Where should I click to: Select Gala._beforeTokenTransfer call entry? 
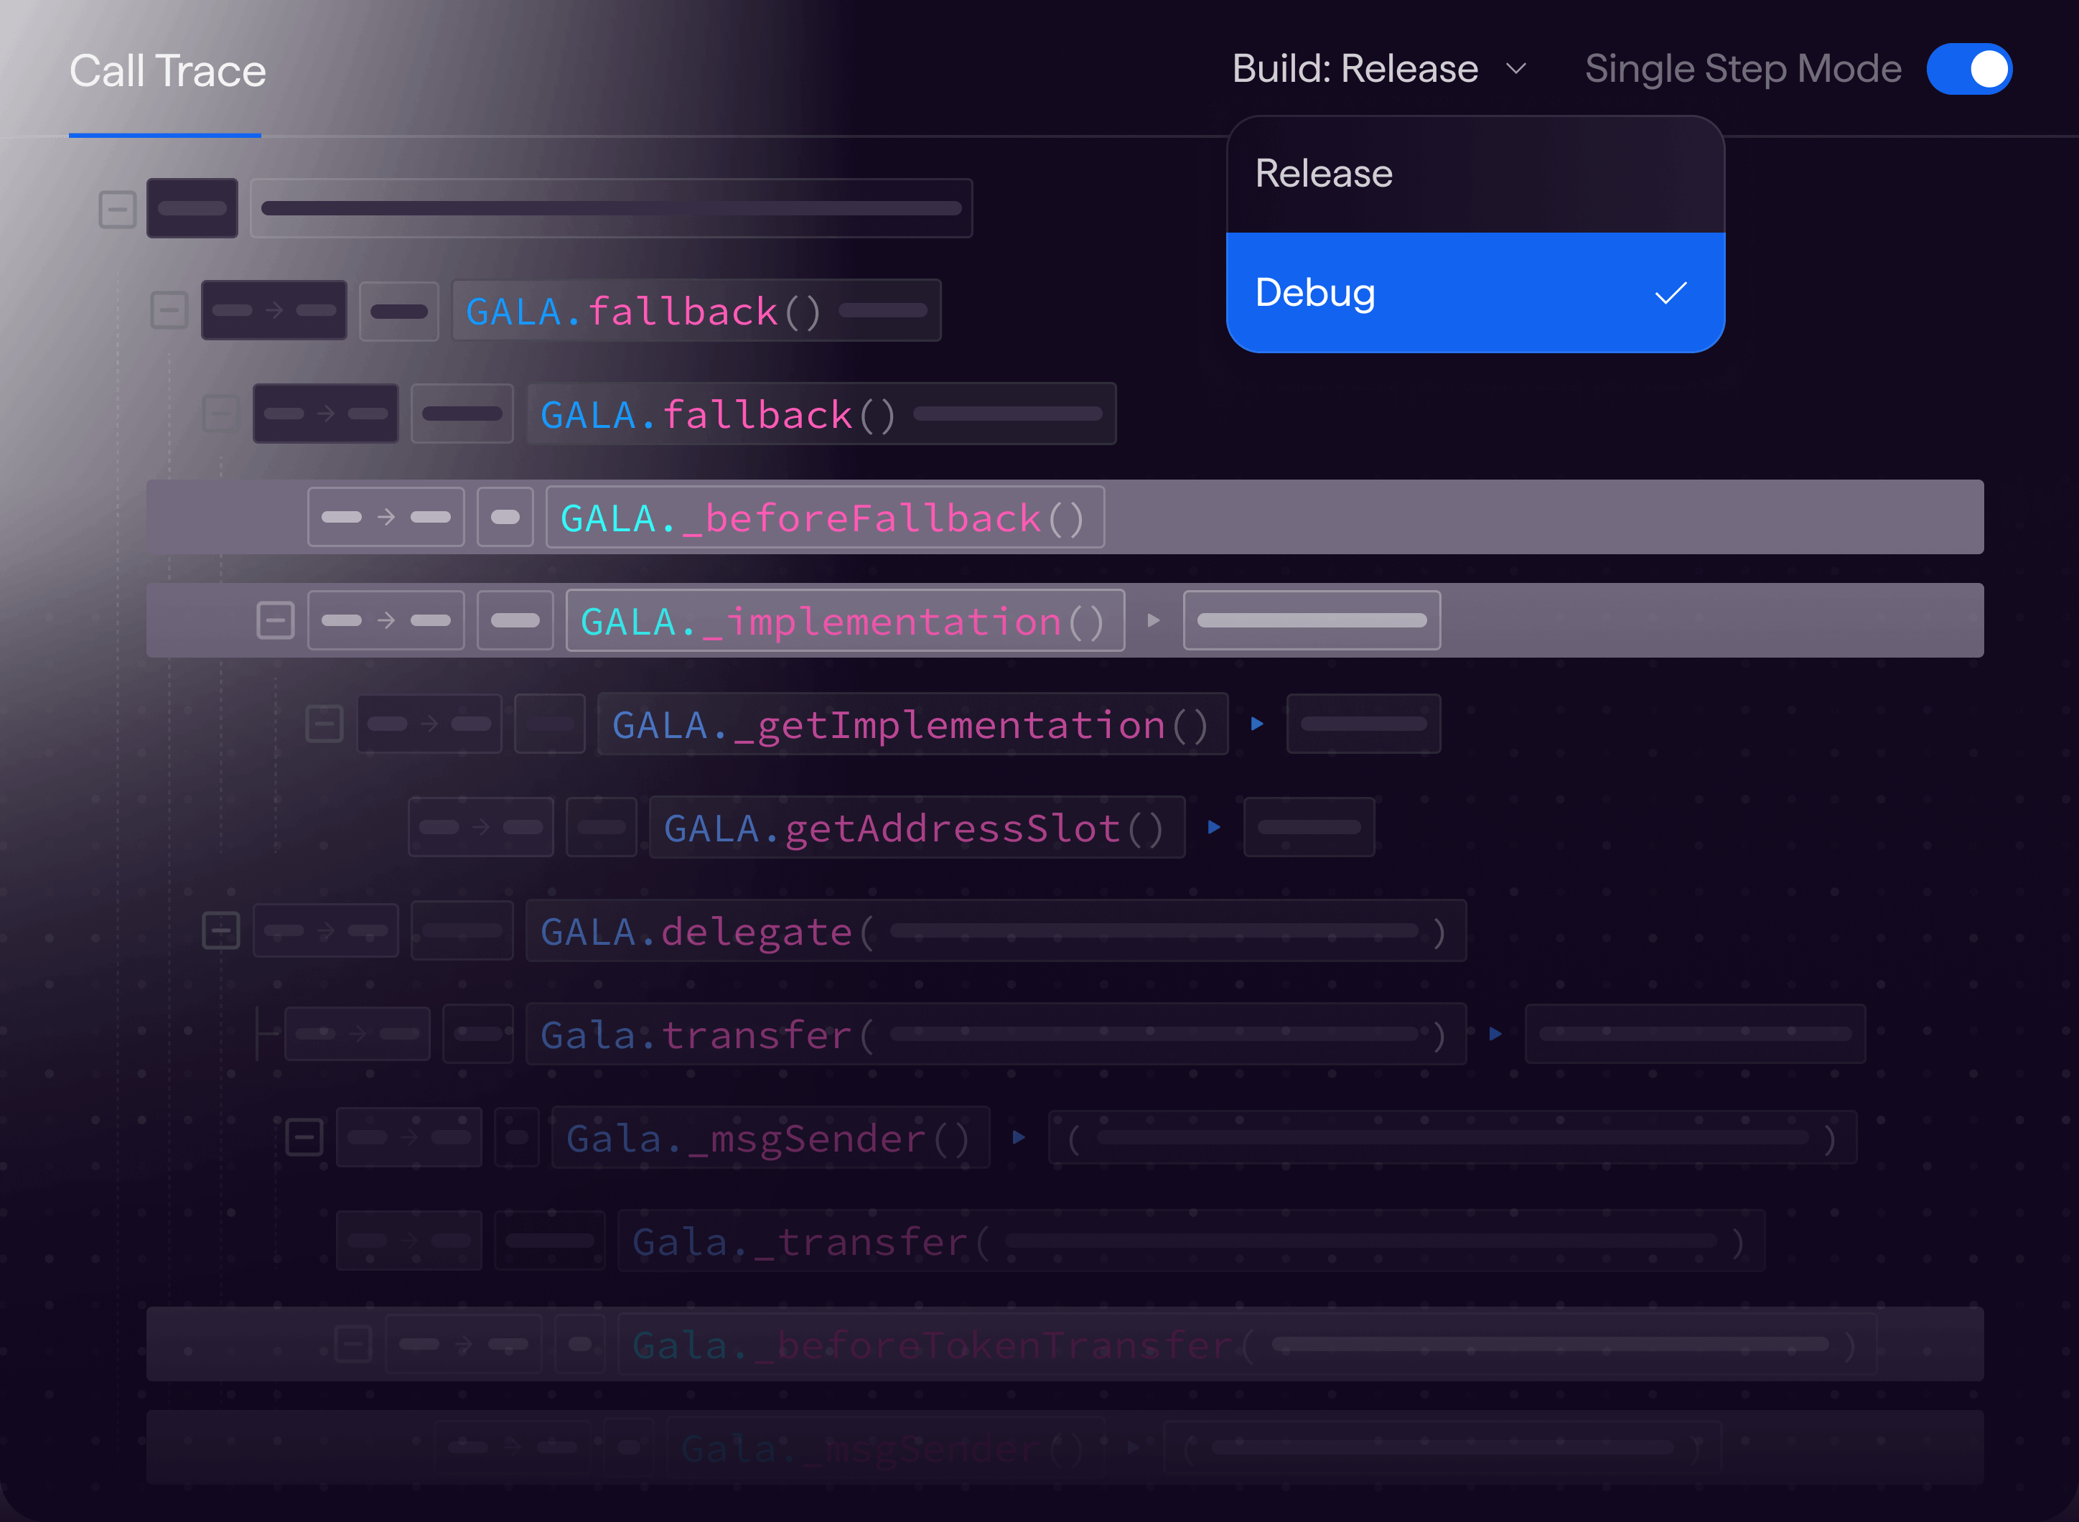(x=1247, y=1343)
